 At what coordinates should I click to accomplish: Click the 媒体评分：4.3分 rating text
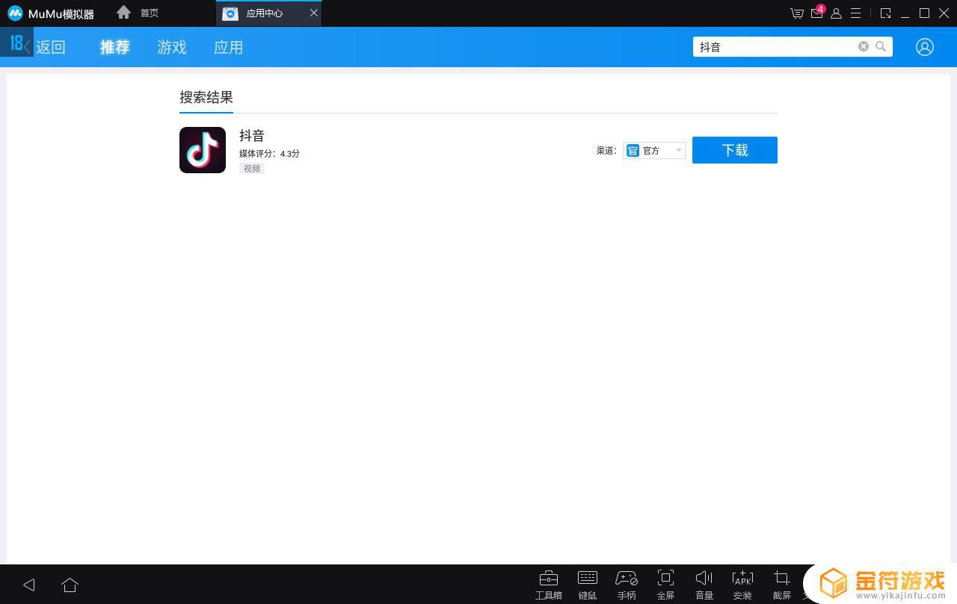[x=269, y=154]
